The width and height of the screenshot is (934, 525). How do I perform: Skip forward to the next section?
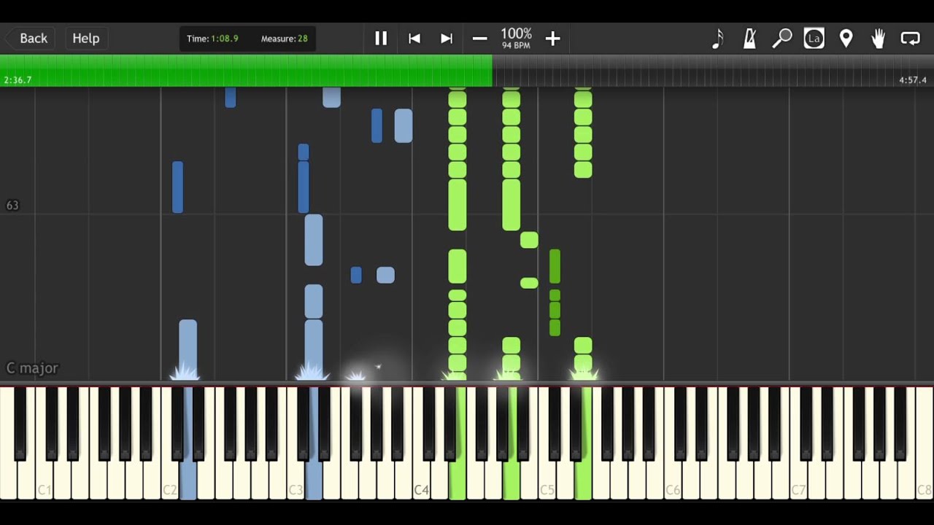[x=447, y=39]
